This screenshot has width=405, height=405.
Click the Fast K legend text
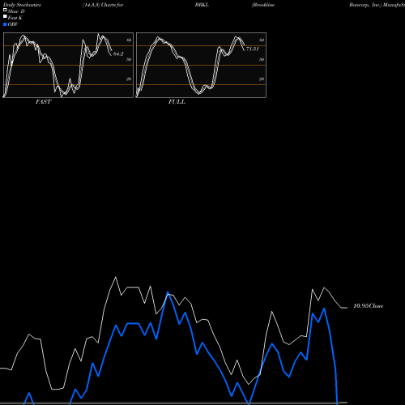pyautogui.click(x=15, y=18)
